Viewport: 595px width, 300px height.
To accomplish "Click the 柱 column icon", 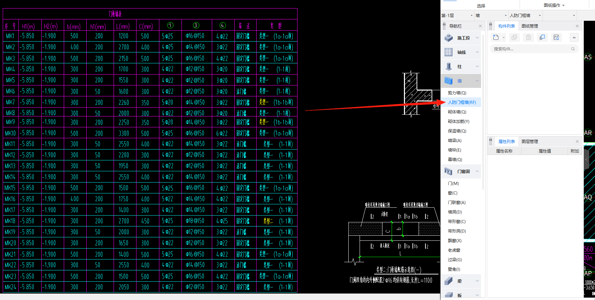I will pos(449,66).
